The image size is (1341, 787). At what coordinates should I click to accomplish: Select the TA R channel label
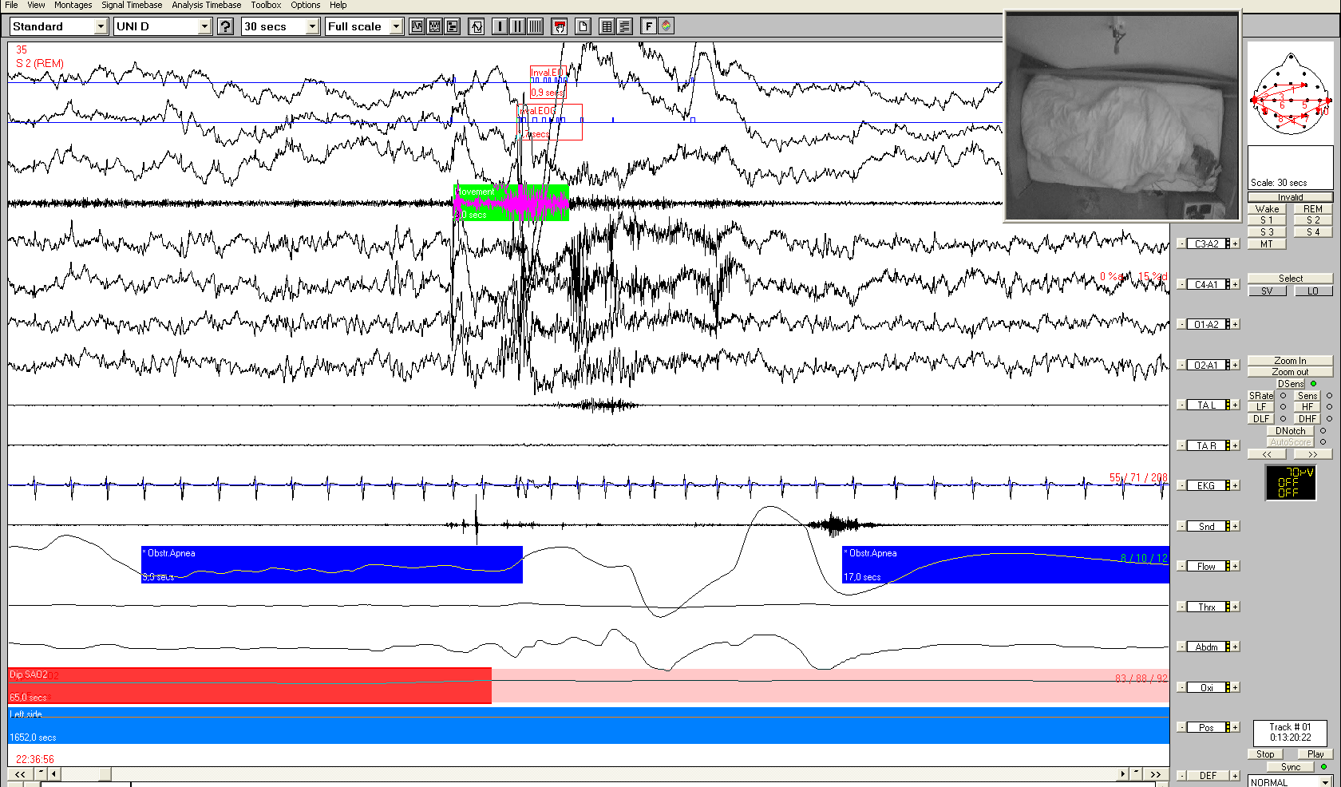(1206, 445)
